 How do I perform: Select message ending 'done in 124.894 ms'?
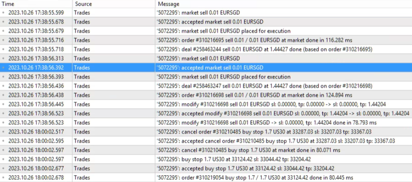tap(254, 95)
